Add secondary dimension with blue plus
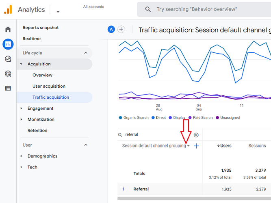The height and width of the screenshot is (203, 271). pos(196,146)
